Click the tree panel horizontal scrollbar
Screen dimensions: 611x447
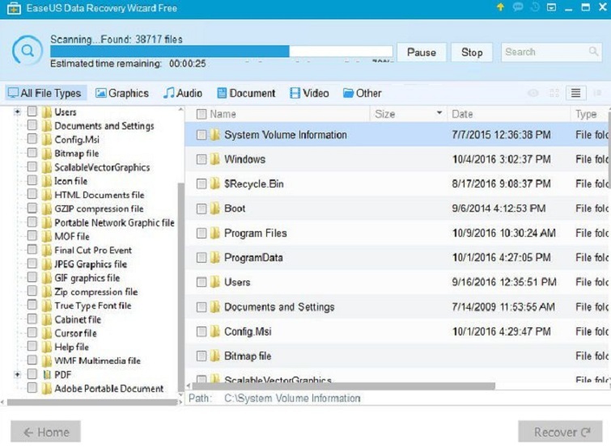[x=92, y=402]
